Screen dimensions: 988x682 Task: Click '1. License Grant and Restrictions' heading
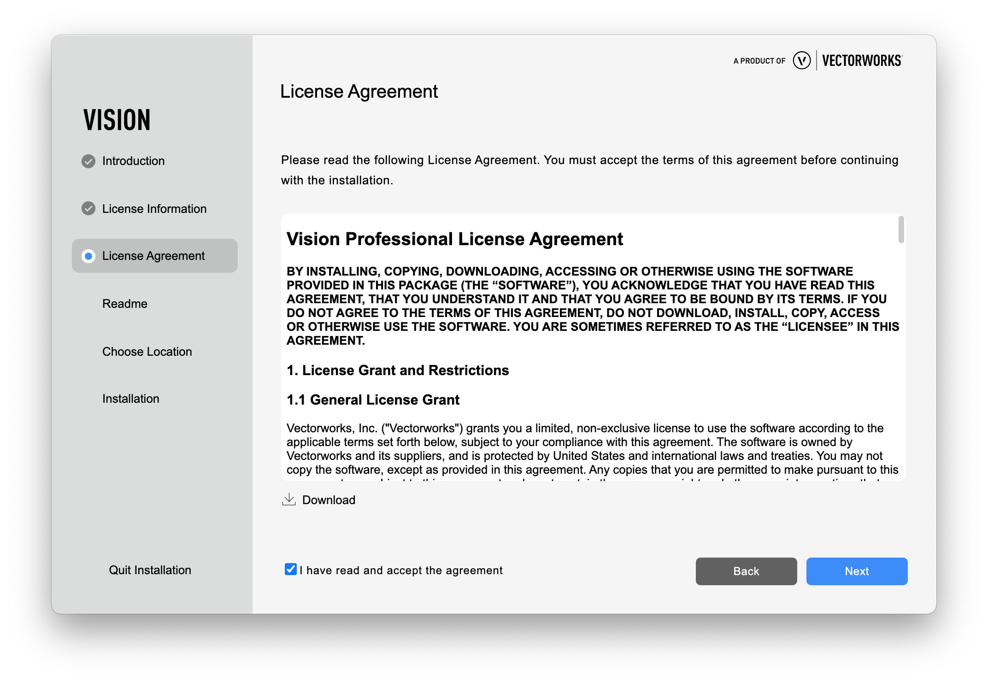398,370
